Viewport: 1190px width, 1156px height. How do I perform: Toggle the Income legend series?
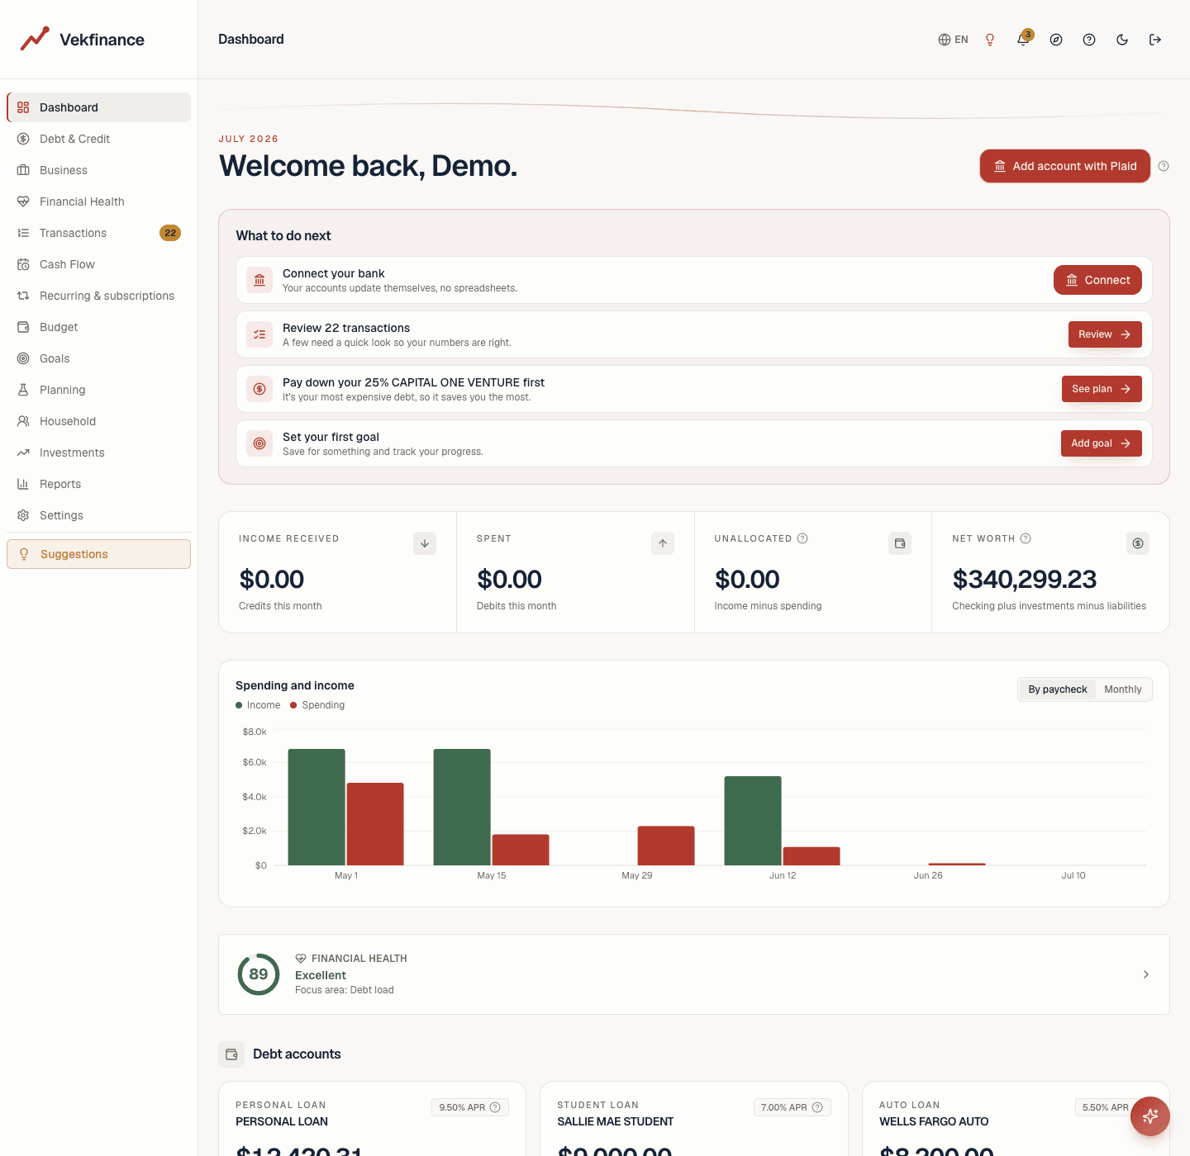[258, 705]
